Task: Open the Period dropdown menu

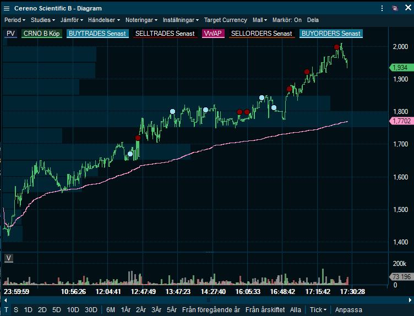Action: [x=15, y=20]
